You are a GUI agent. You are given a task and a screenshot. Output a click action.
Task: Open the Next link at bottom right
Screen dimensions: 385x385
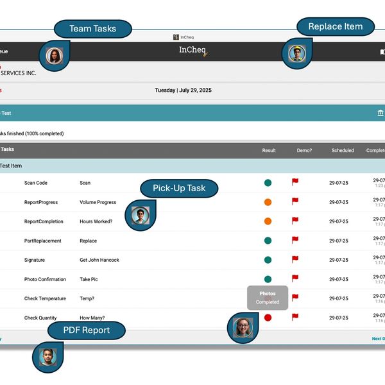click(378, 339)
